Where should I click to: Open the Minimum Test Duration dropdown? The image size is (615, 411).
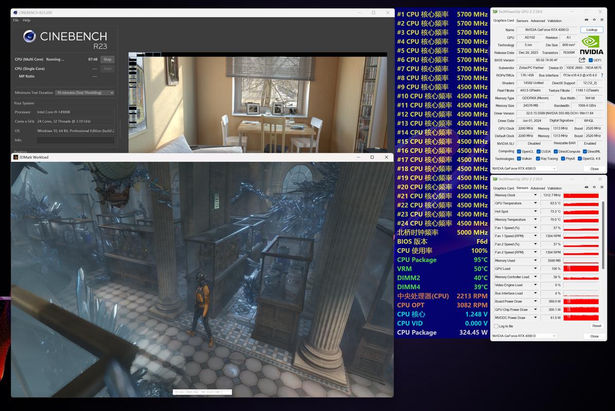[84, 93]
